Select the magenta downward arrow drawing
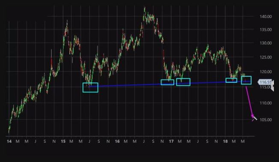Viewport: 279px width, 162px height. click(250, 102)
